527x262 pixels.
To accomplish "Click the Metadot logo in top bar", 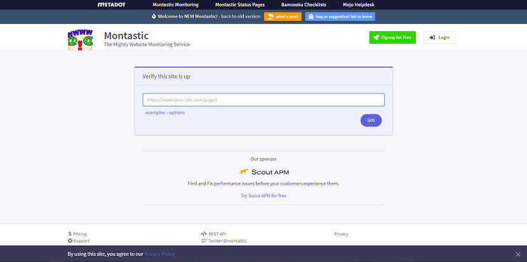I will 111,4.
